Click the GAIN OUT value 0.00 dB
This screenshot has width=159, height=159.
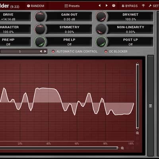pyautogui.click(x=70, y=19)
